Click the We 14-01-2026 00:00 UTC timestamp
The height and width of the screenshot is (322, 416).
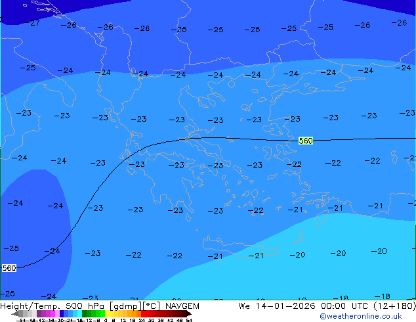tap(327, 306)
